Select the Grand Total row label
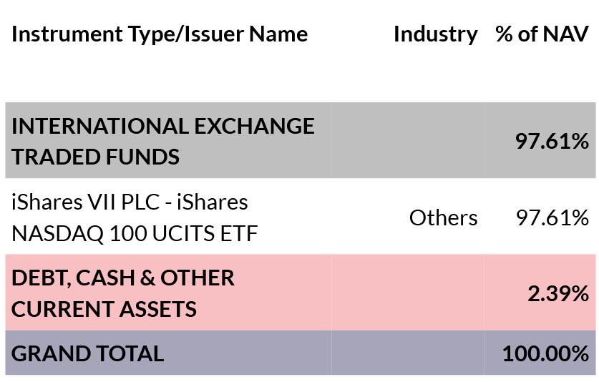Screen dimensions: 599x382 click(88, 353)
